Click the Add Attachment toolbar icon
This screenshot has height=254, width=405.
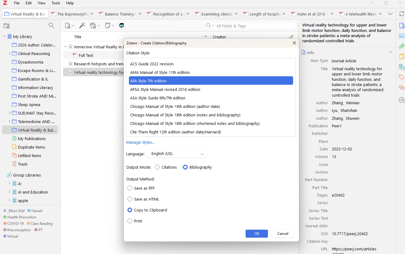[95, 26]
